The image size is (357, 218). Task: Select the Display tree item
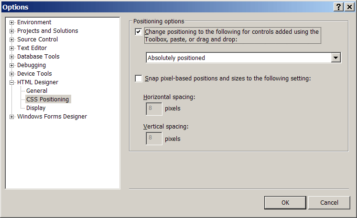click(x=36, y=108)
